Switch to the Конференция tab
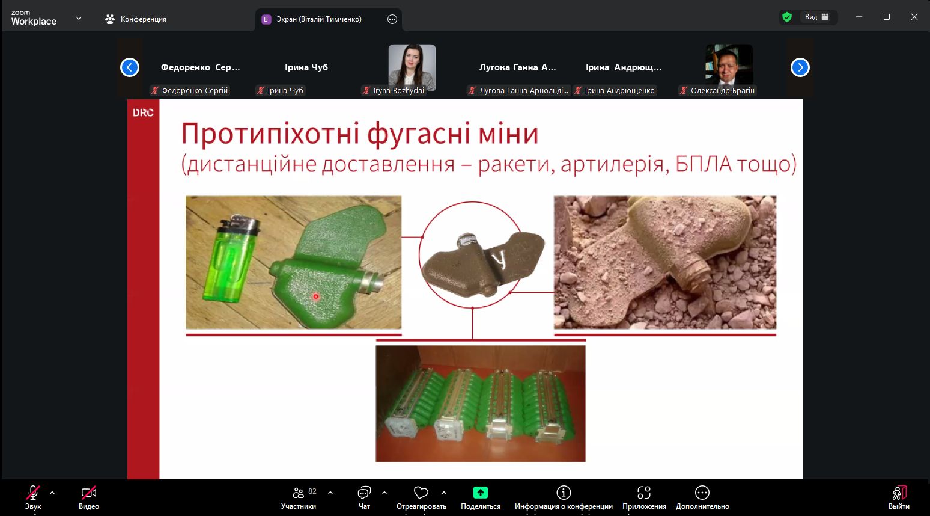The width and height of the screenshot is (930, 516). (x=136, y=19)
